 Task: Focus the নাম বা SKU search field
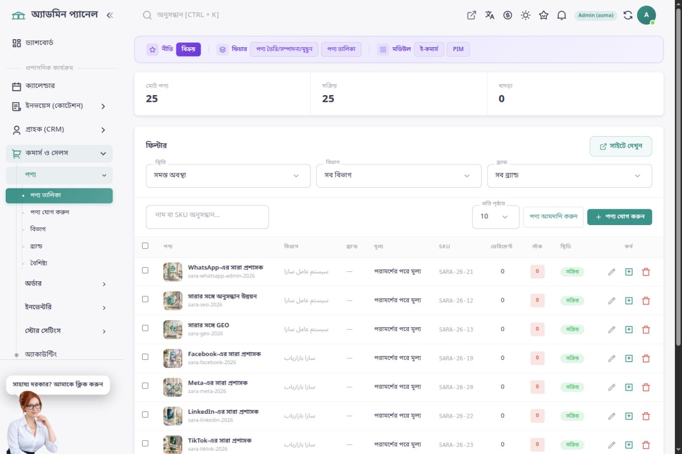click(x=207, y=217)
